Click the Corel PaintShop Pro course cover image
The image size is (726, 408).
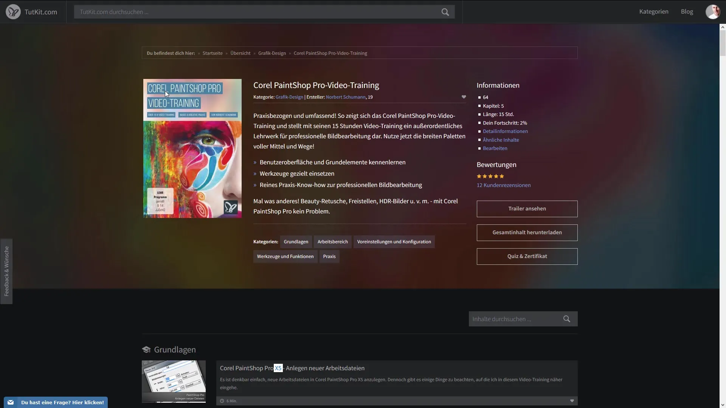pyautogui.click(x=192, y=148)
